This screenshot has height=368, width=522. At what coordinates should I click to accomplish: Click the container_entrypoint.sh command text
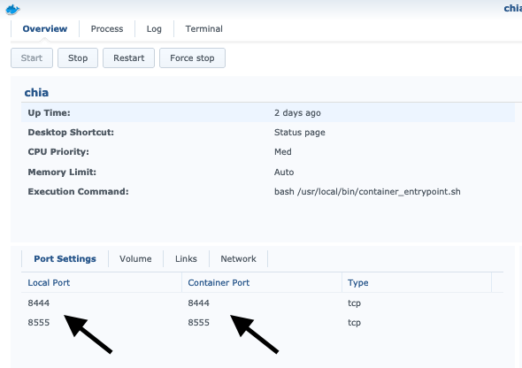pyautogui.click(x=367, y=192)
